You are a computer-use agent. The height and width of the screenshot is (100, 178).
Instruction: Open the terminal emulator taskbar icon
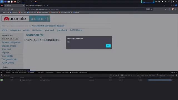[x=18, y=2]
